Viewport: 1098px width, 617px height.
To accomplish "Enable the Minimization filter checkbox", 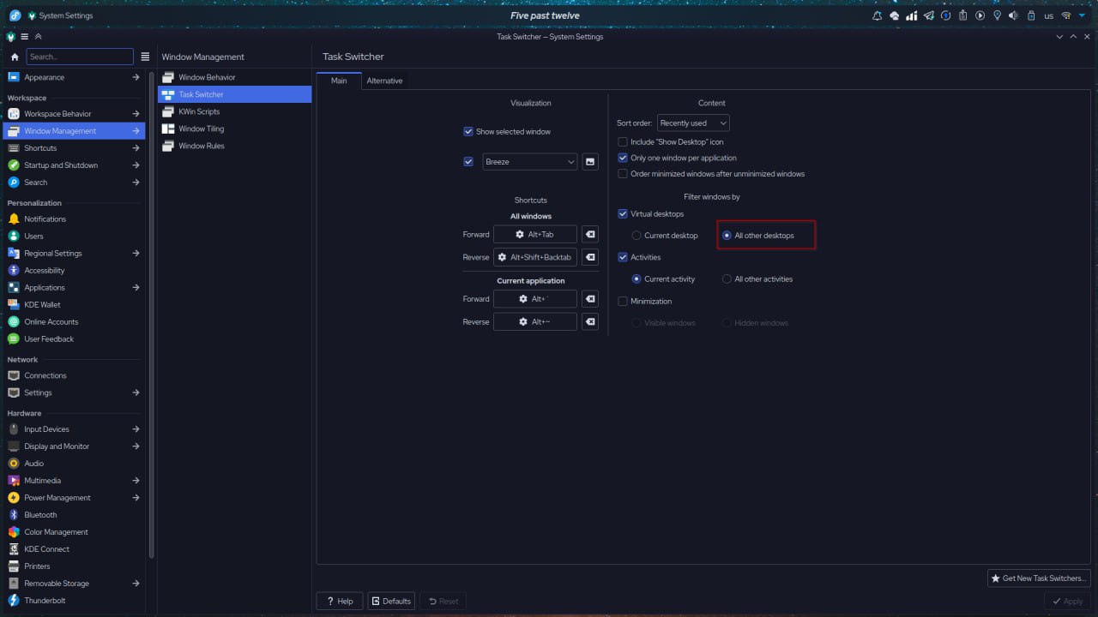I will pyautogui.click(x=623, y=302).
